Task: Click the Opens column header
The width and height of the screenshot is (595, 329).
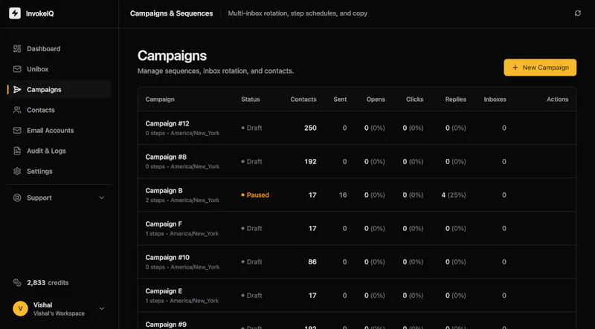Action: tap(376, 100)
